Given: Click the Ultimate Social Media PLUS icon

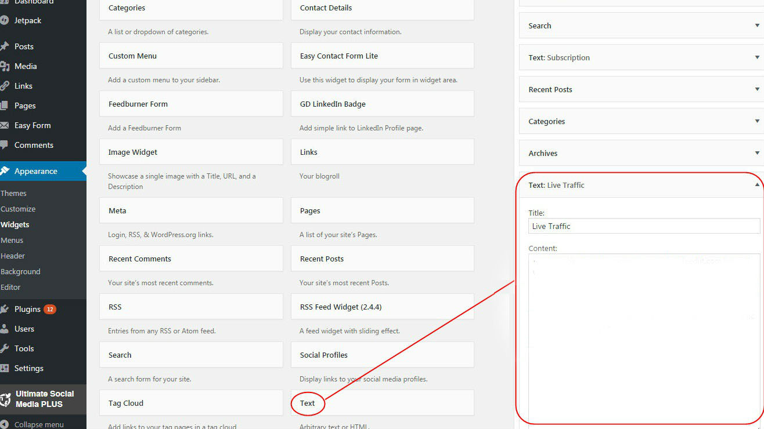Looking at the screenshot, I should pyautogui.click(x=5, y=399).
